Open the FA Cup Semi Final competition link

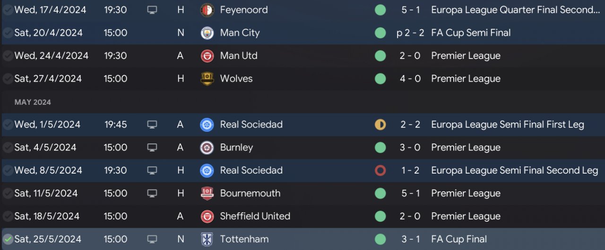click(x=471, y=33)
